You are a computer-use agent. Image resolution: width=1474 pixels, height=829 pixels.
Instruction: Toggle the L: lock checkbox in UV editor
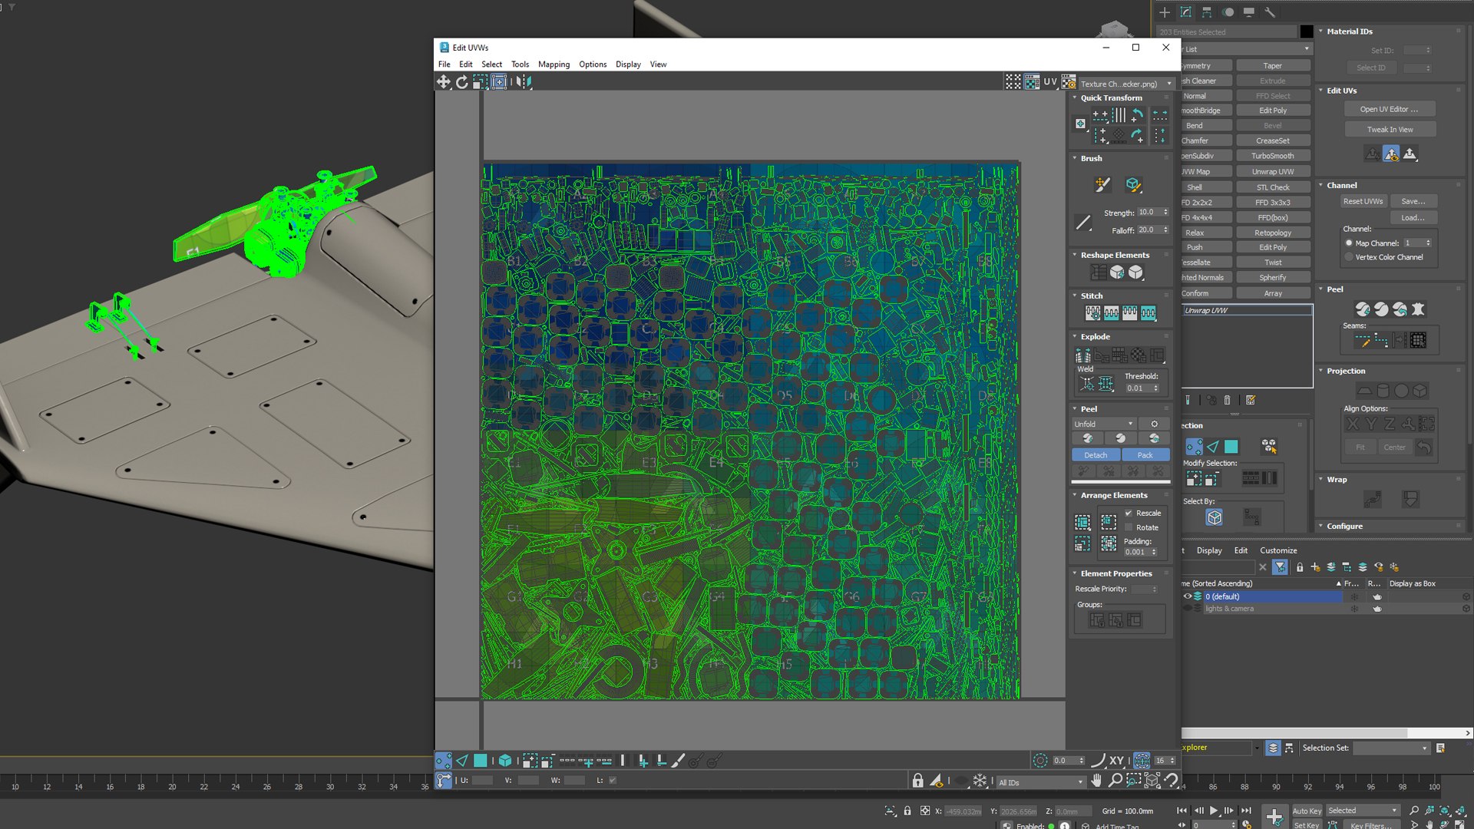coord(613,781)
